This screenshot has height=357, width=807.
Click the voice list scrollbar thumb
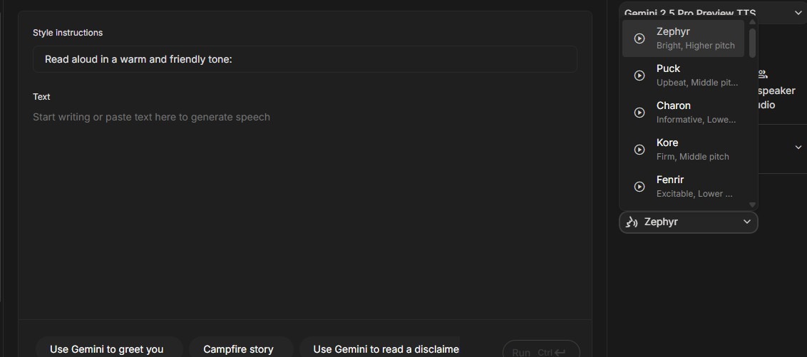[752, 43]
